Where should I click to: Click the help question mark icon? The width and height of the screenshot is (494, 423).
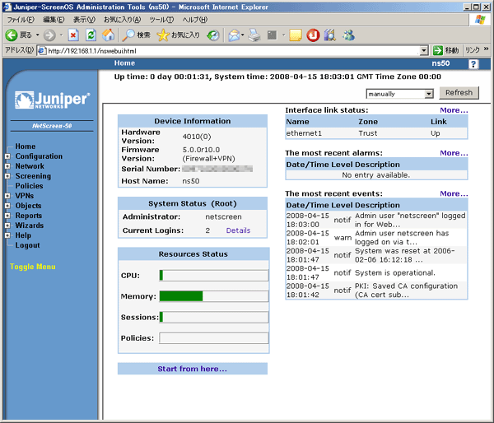pyautogui.click(x=473, y=64)
